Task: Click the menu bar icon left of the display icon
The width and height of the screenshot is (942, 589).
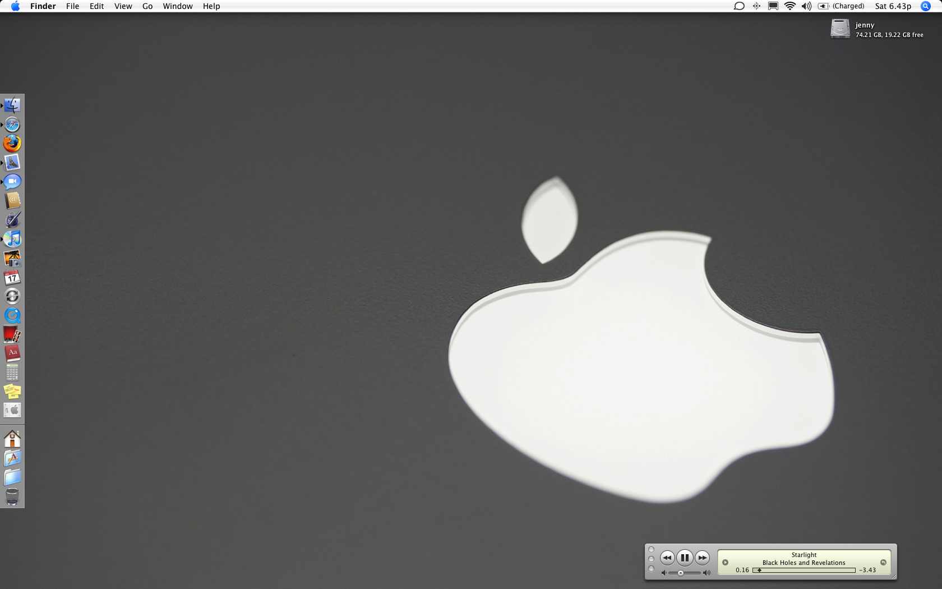Action: click(x=756, y=6)
